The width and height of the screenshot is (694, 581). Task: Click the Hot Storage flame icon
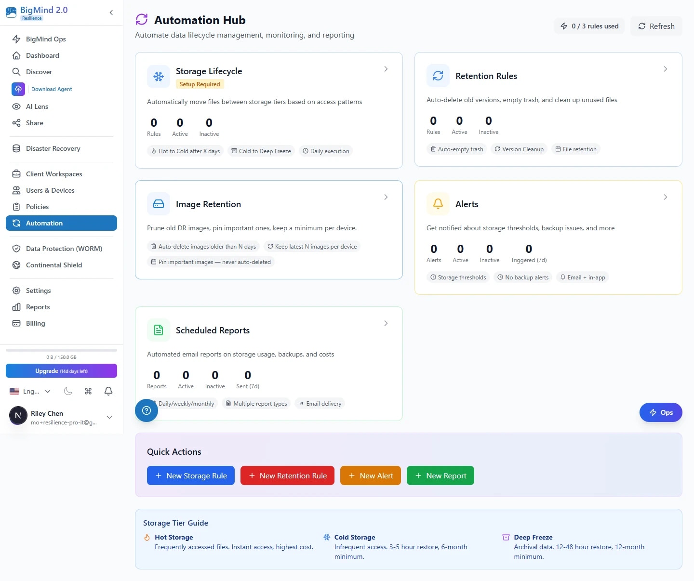point(147,537)
